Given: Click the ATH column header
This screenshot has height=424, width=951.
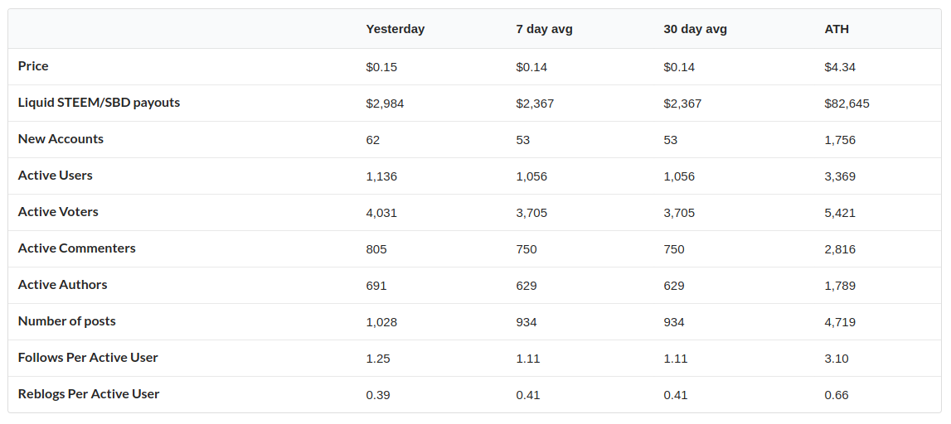Looking at the screenshot, I should pos(837,29).
